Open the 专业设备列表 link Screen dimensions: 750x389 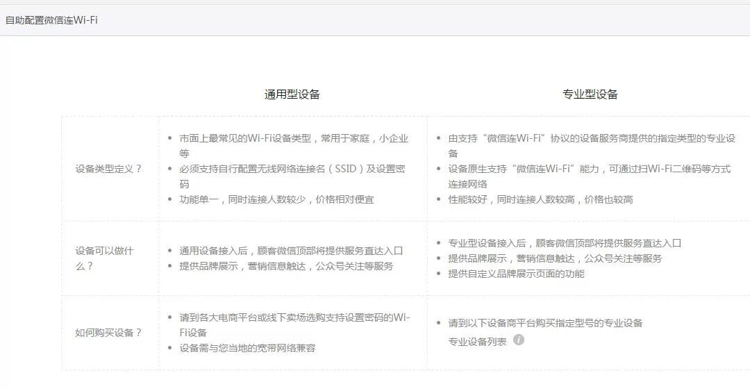pos(477,342)
